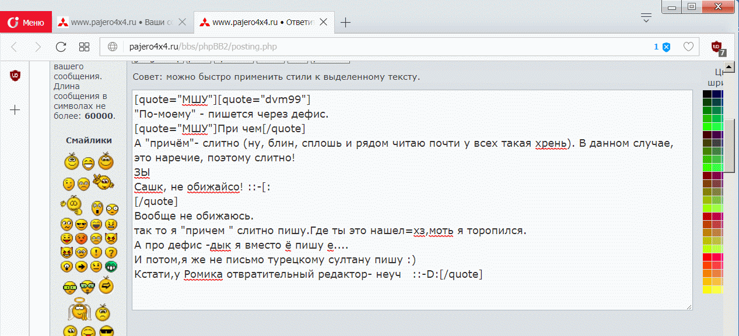Insert the angel with halo smiley

point(79,309)
